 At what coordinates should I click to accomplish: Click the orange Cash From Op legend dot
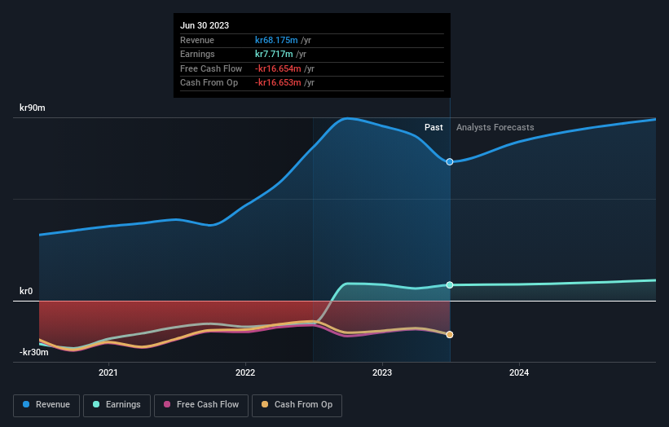(265, 404)
